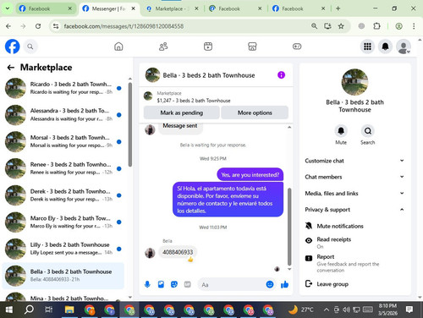Click Leave group option
This screenshot has height=318, width=423.
tap(355, 284)
